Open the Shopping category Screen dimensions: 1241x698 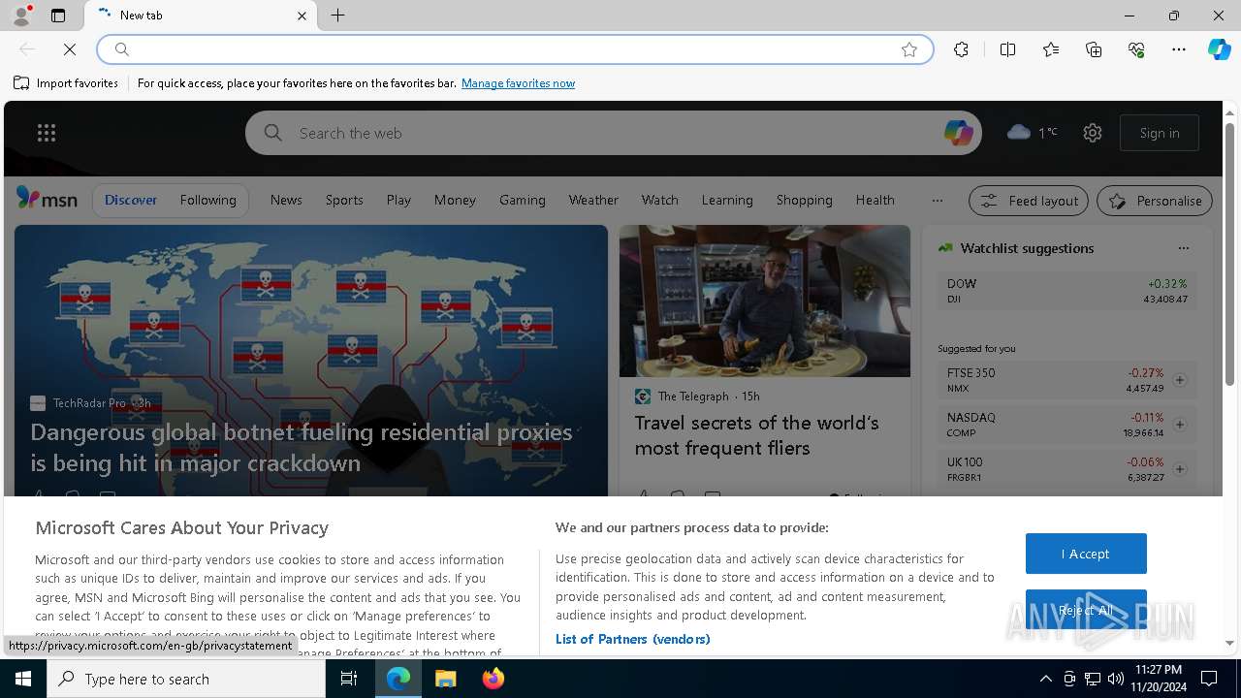804,200
